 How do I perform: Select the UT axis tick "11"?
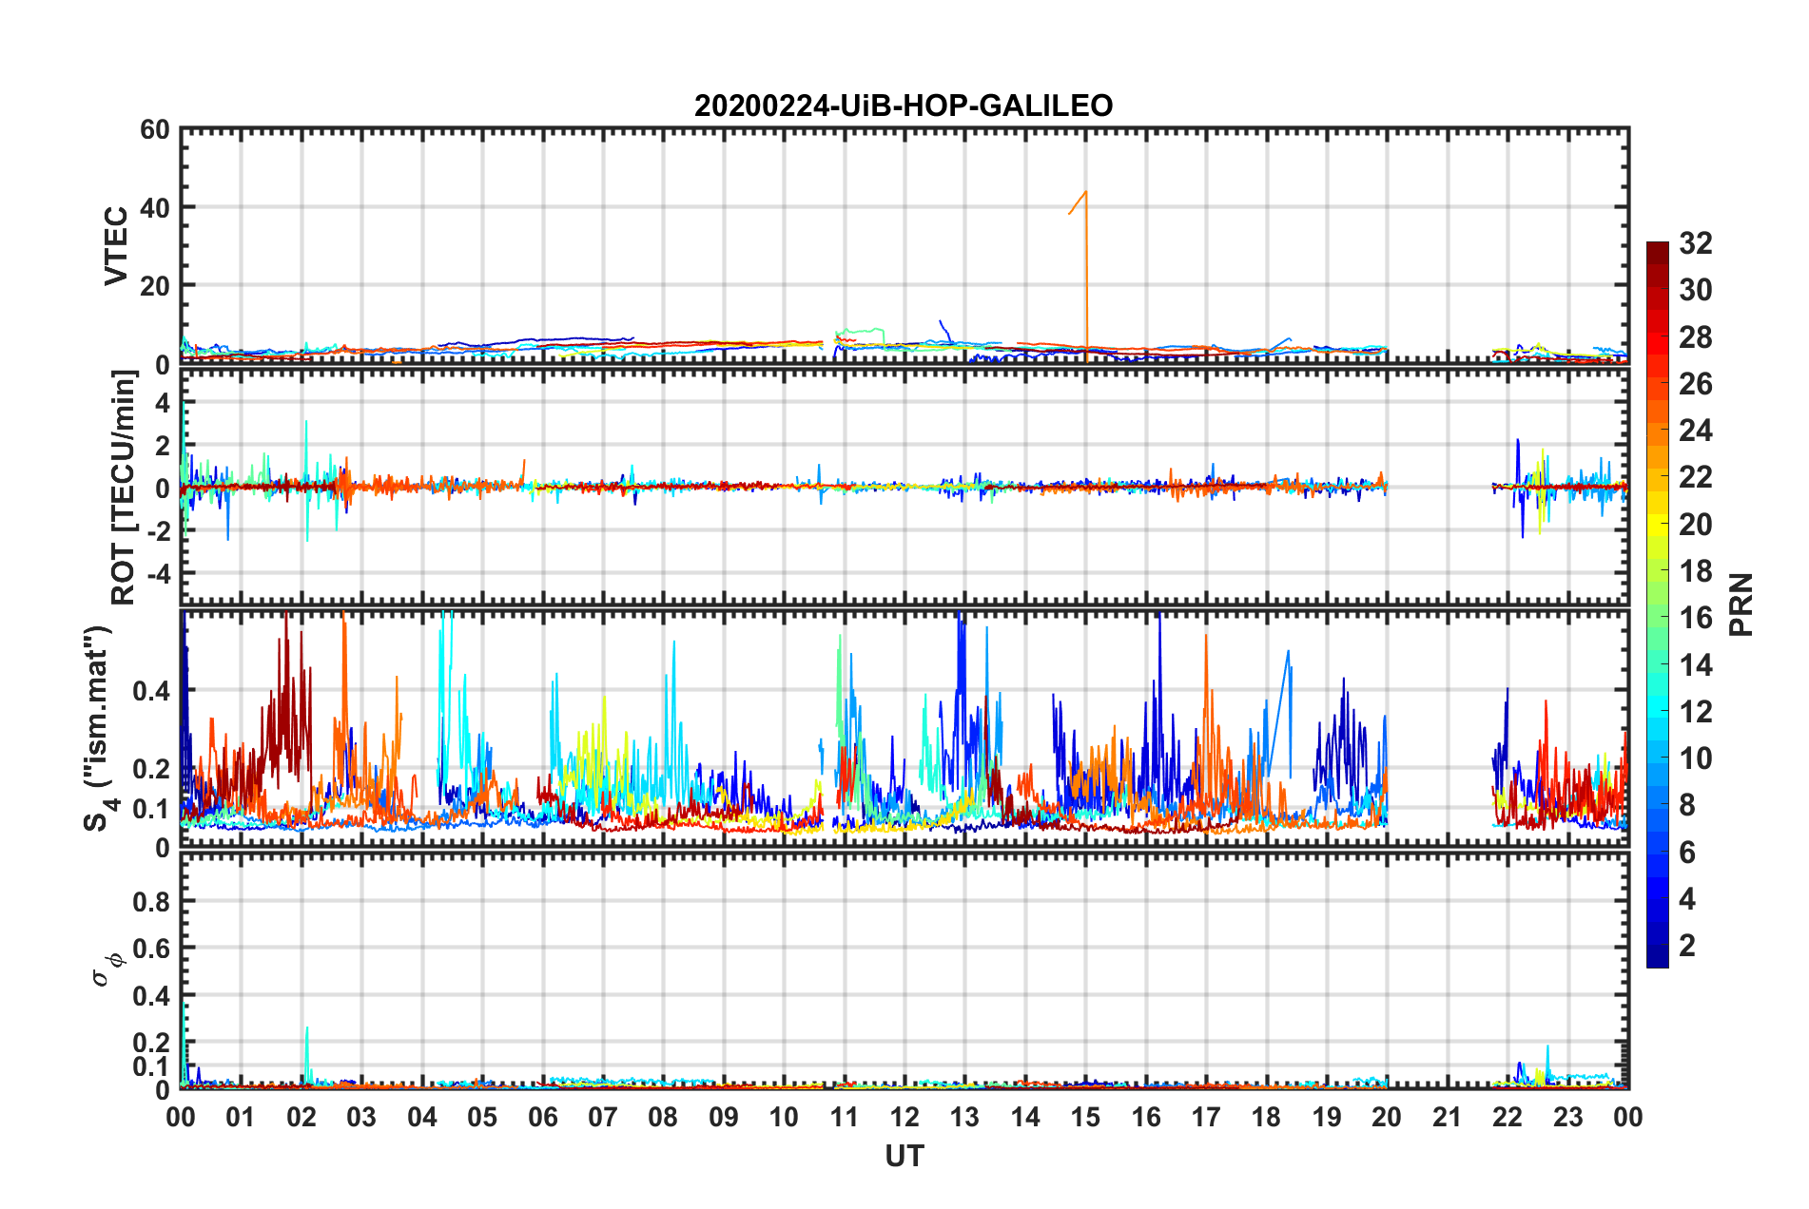845,1117
